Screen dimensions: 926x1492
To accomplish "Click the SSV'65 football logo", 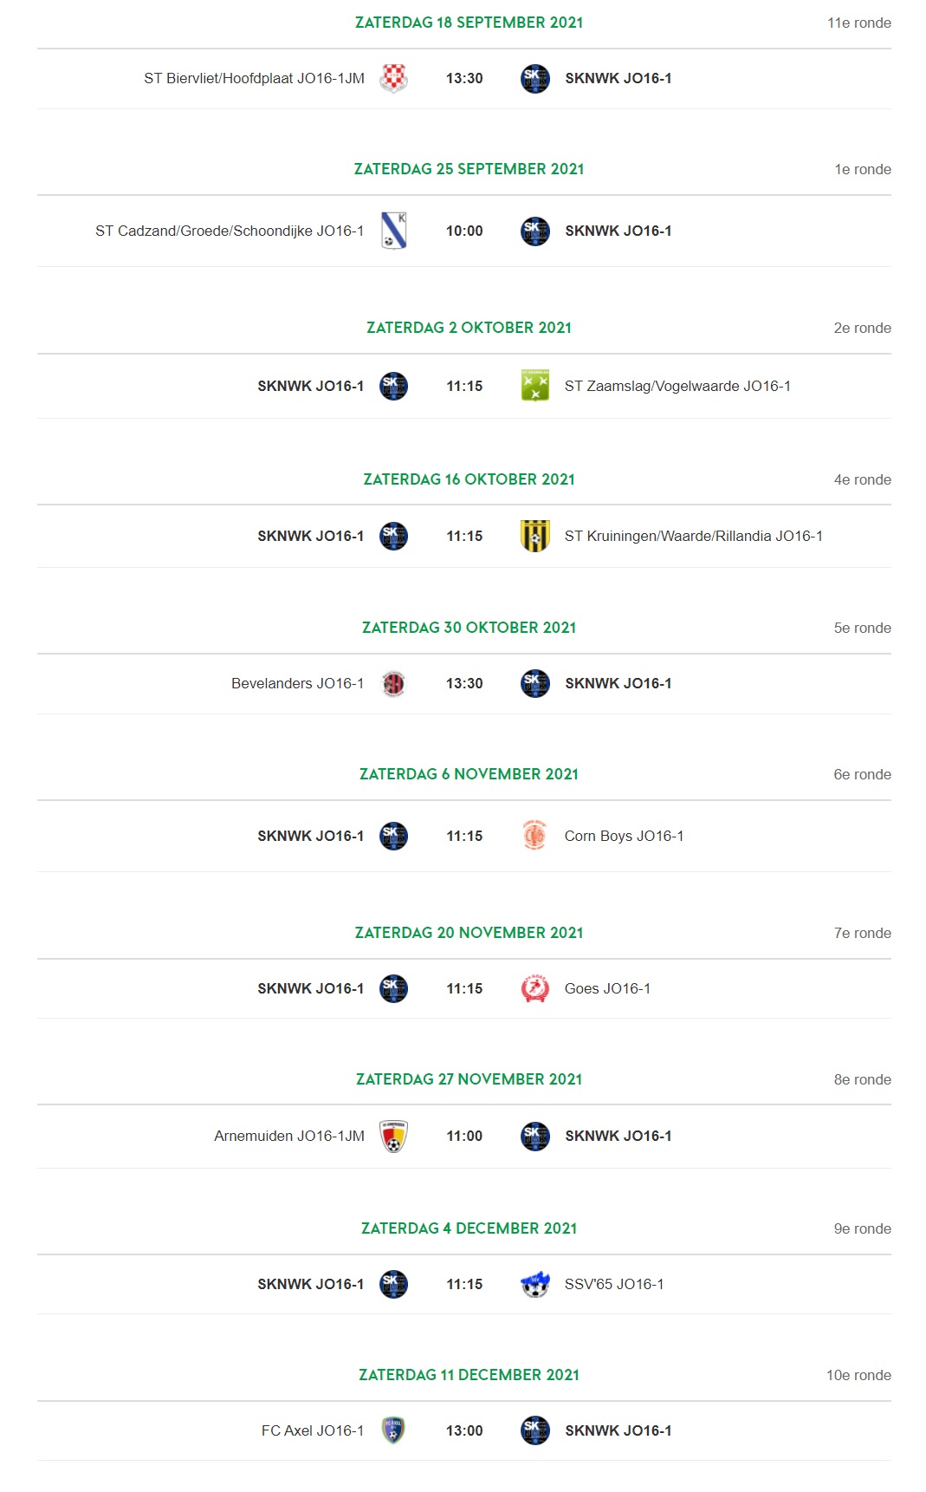I will 535,1284.
